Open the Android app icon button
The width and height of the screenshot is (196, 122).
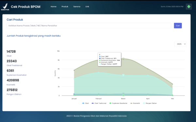point(189,7)
